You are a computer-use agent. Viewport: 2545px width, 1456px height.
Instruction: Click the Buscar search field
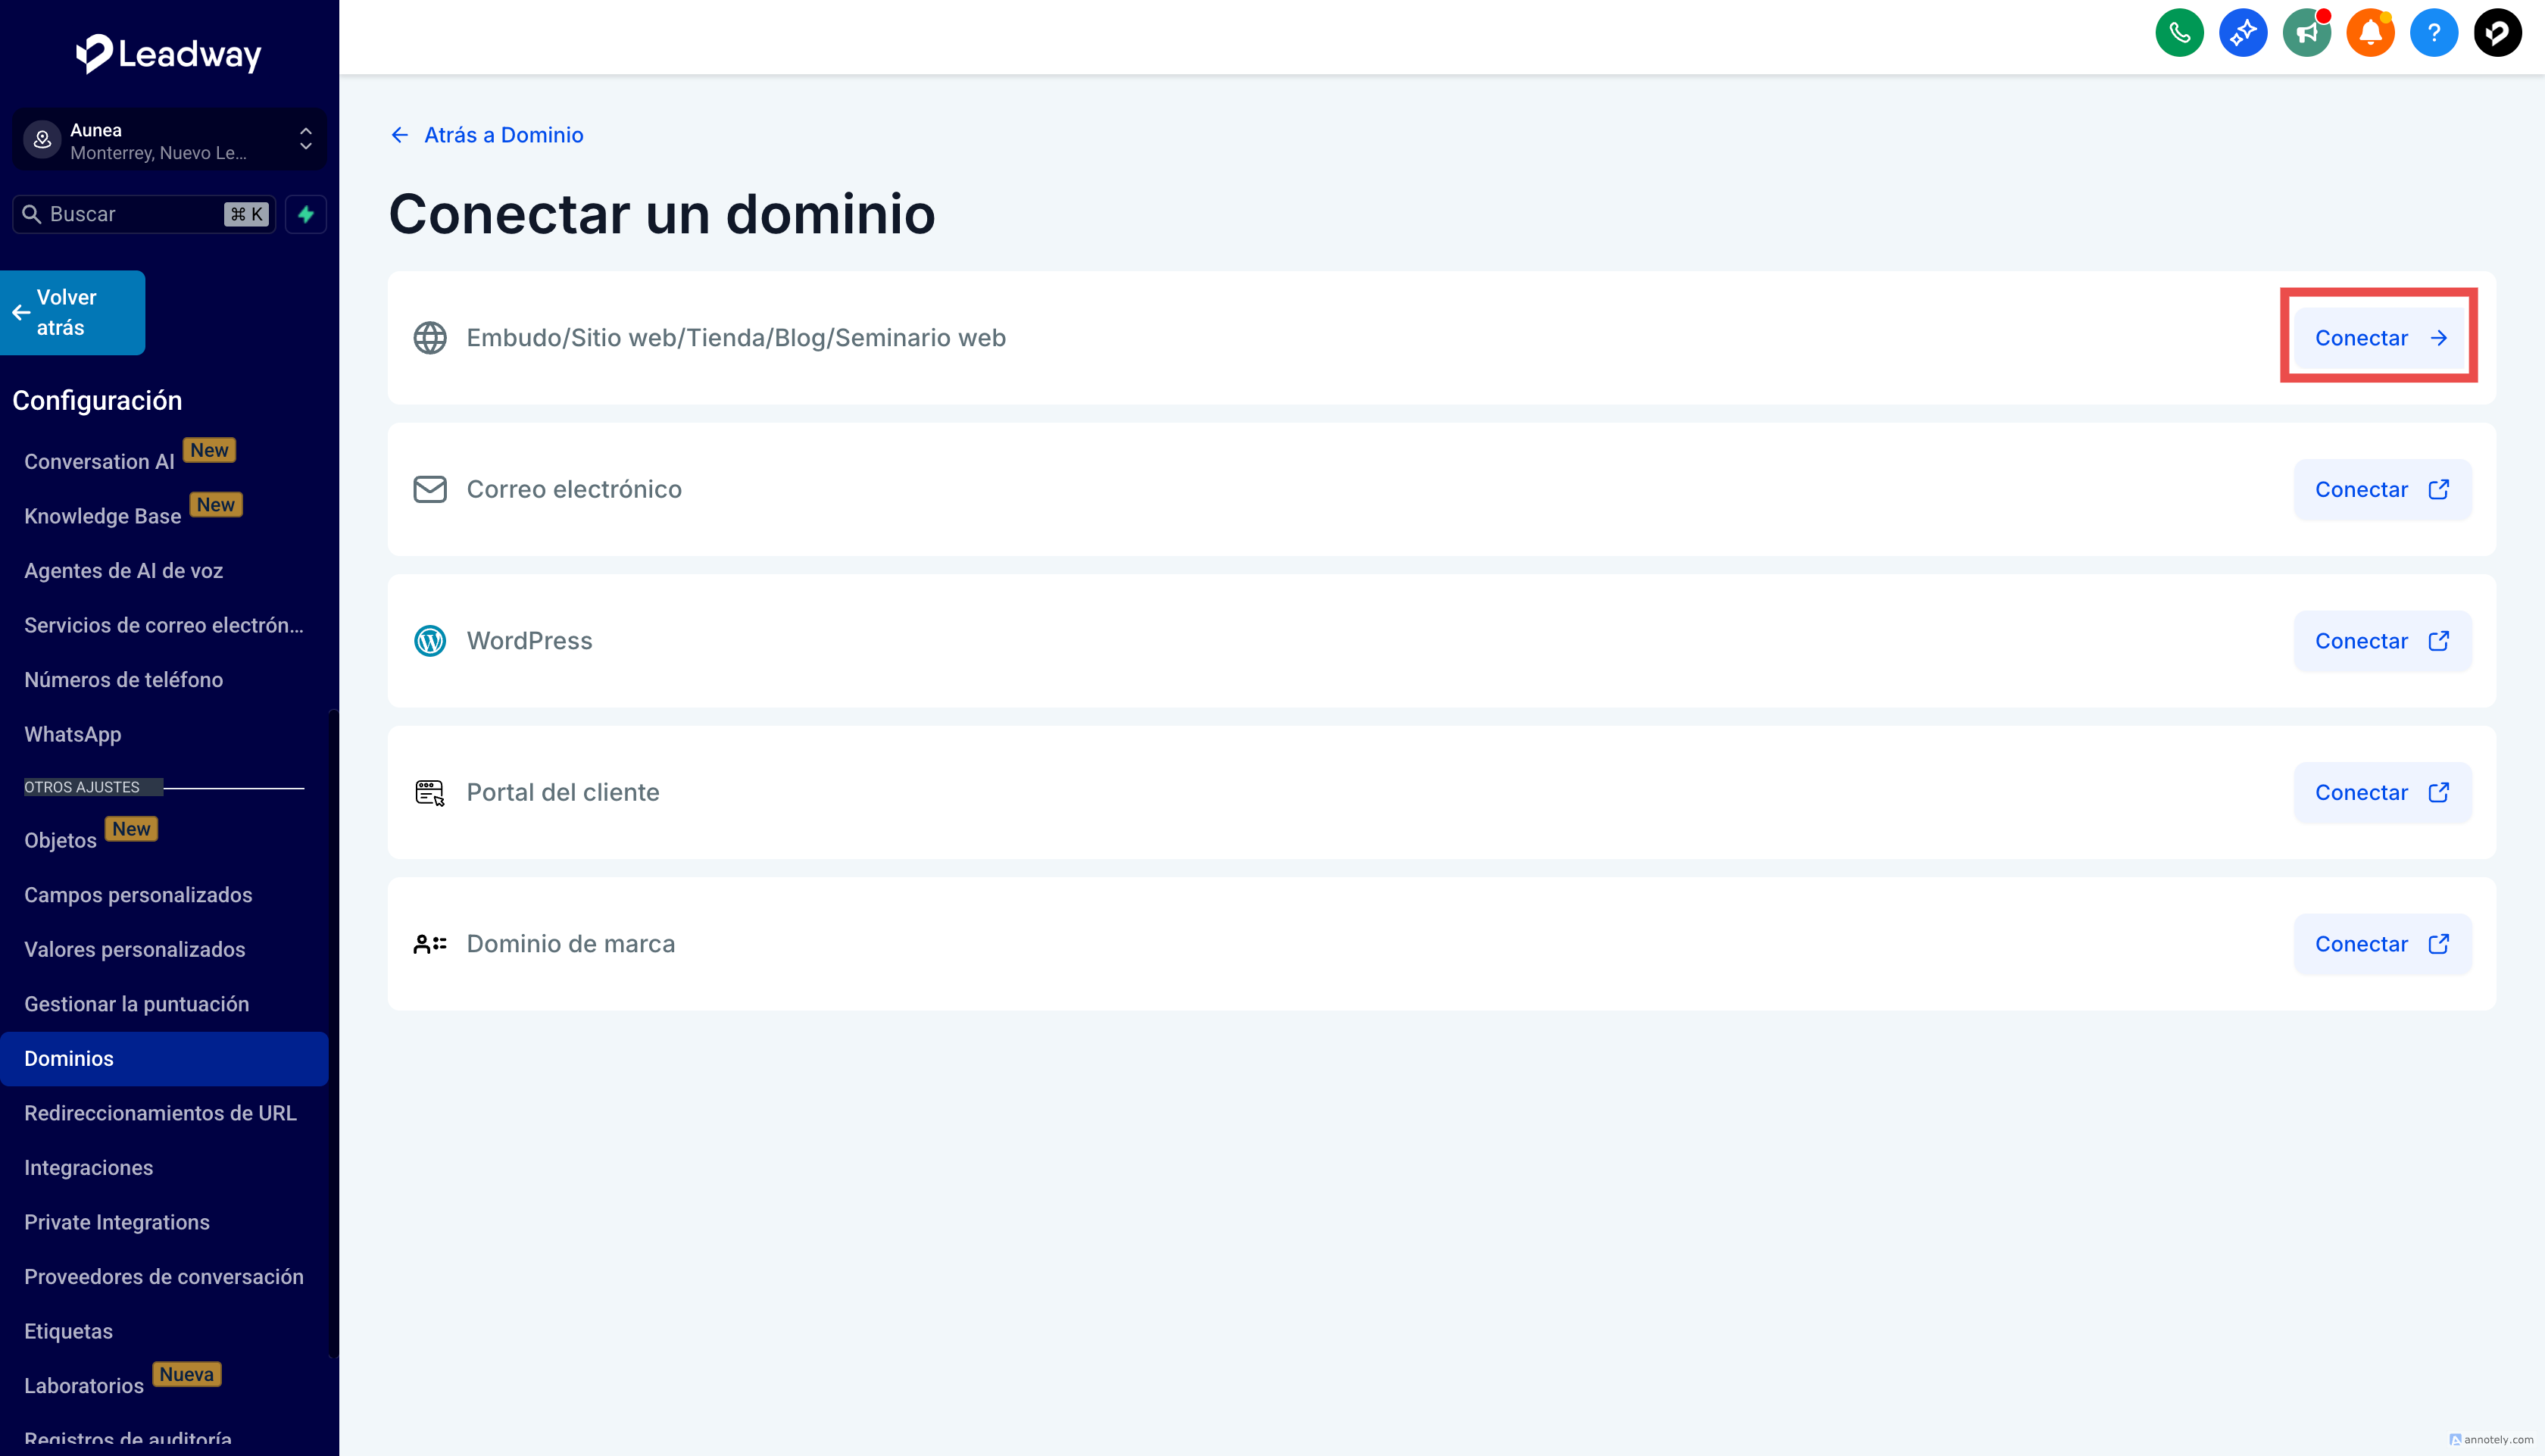(130, 214)
